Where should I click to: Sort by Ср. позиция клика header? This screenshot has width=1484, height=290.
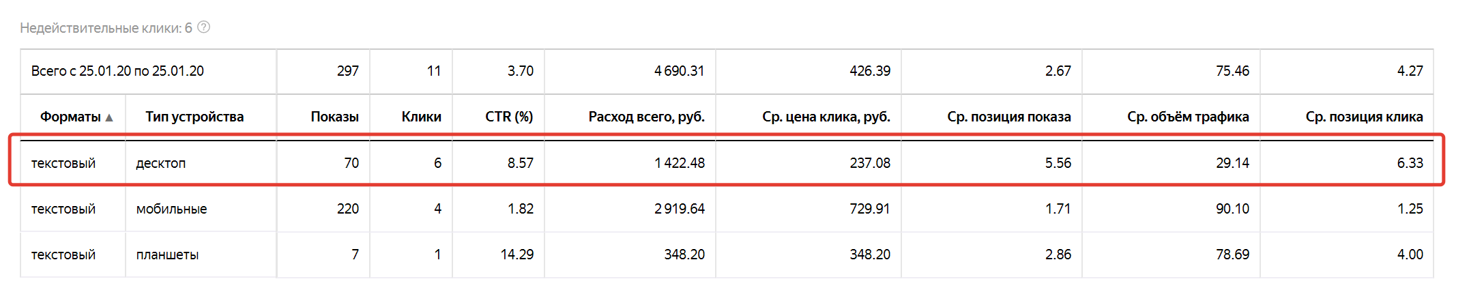click(1364, 117)
